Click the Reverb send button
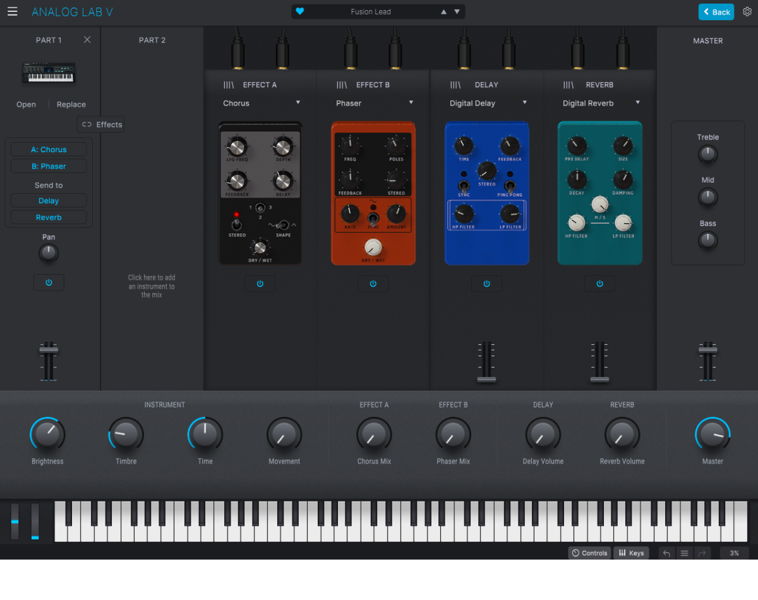The height and width of the screenshot is (600, 758). click(x=49, y=217)
